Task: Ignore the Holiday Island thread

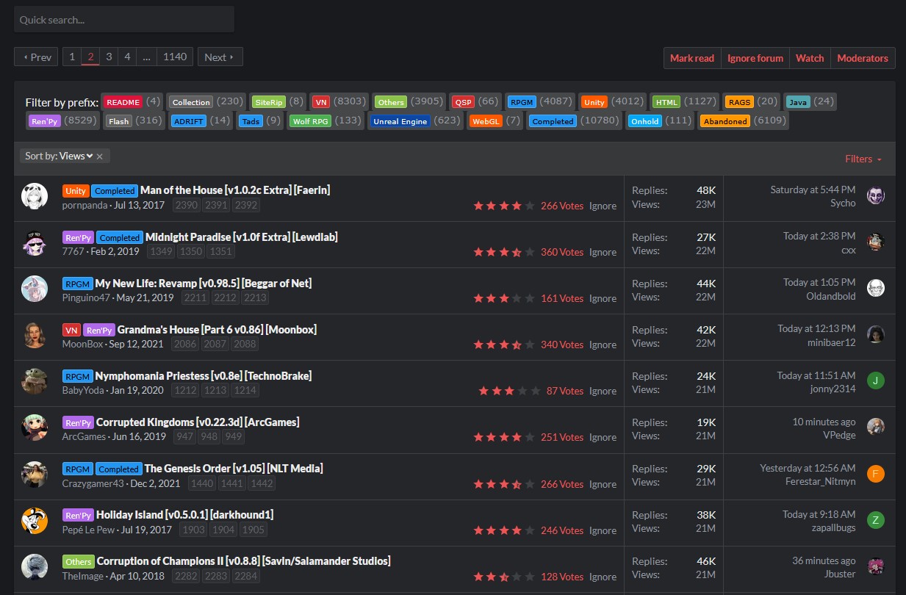Action: 603,530
